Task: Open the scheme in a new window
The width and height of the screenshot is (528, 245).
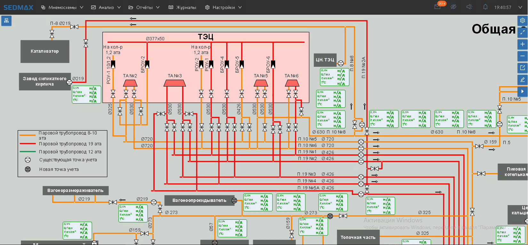Action: pyautogui.click(x=523, y=68)
